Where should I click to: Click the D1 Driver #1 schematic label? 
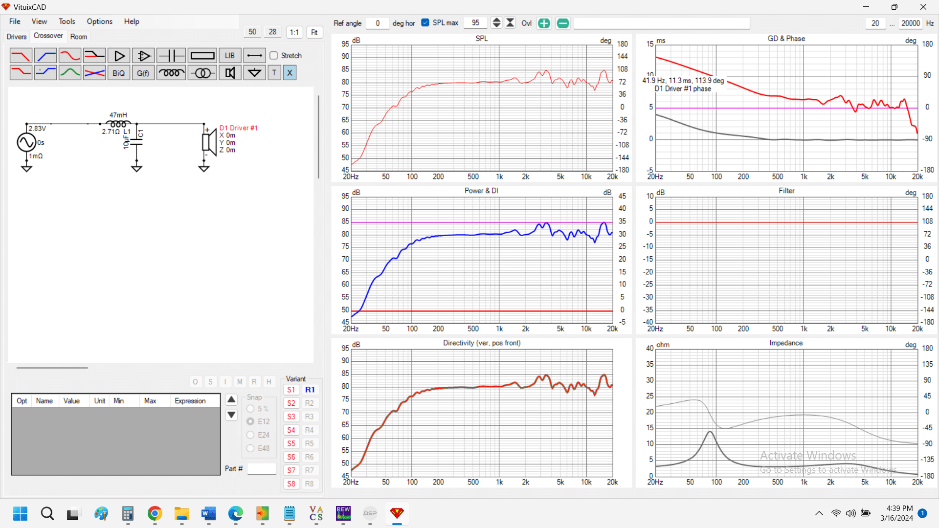(x=239, y=128)
